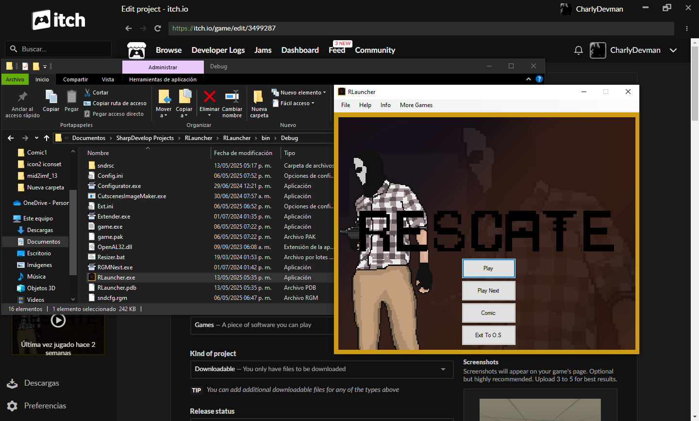This screenshot has width=699, height=421.
Task: Open the Fácil acceso dropdown
Action: click(293, 103)
